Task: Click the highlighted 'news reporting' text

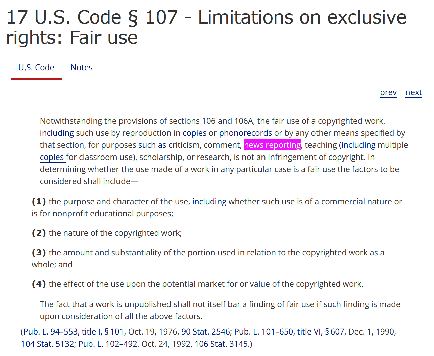Action: click(x=272, y=145)
